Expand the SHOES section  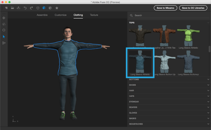[169, 85]
